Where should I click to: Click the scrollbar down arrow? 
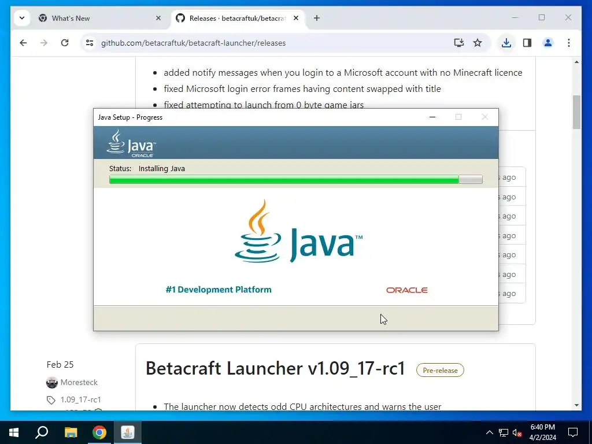tap(576, 405)
